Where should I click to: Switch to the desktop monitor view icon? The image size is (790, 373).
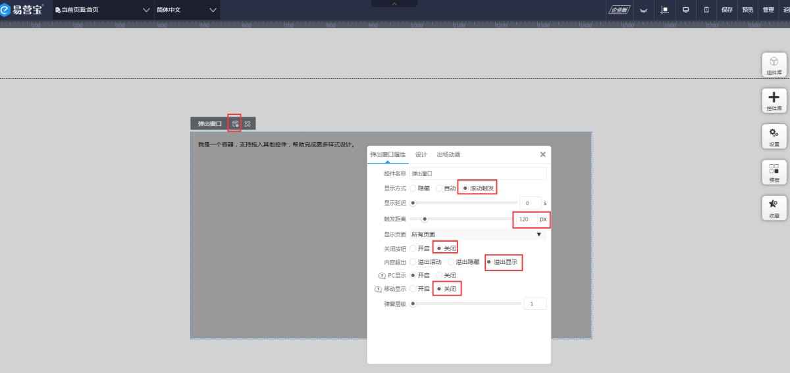pyautogui.click(x=685, y=10)
